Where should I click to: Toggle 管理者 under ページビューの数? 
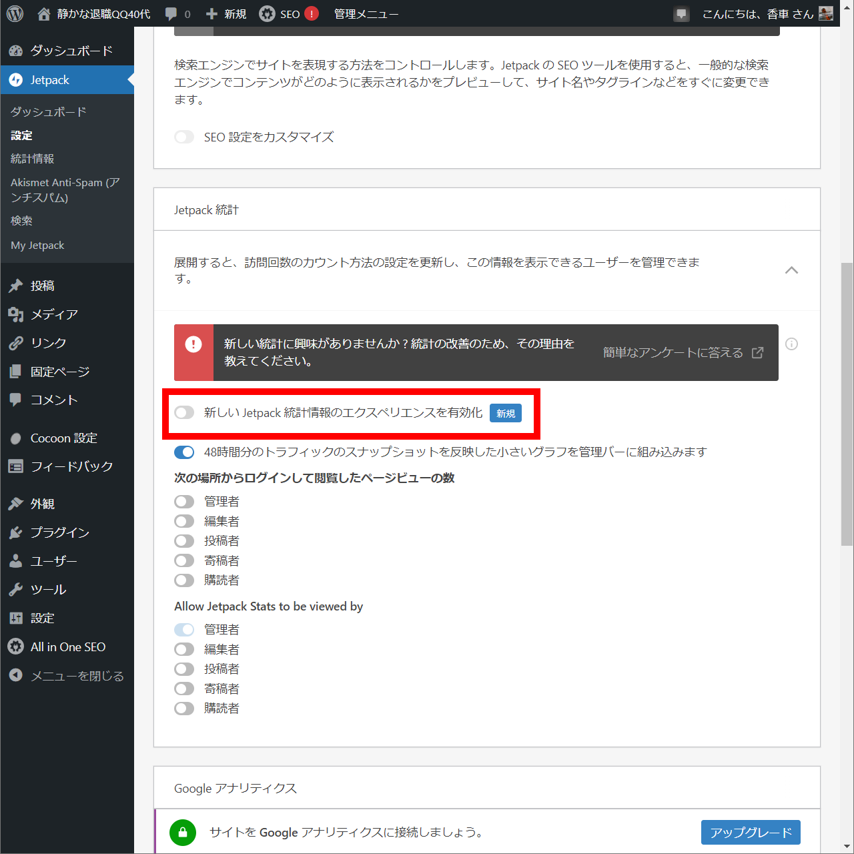[184, 502]
